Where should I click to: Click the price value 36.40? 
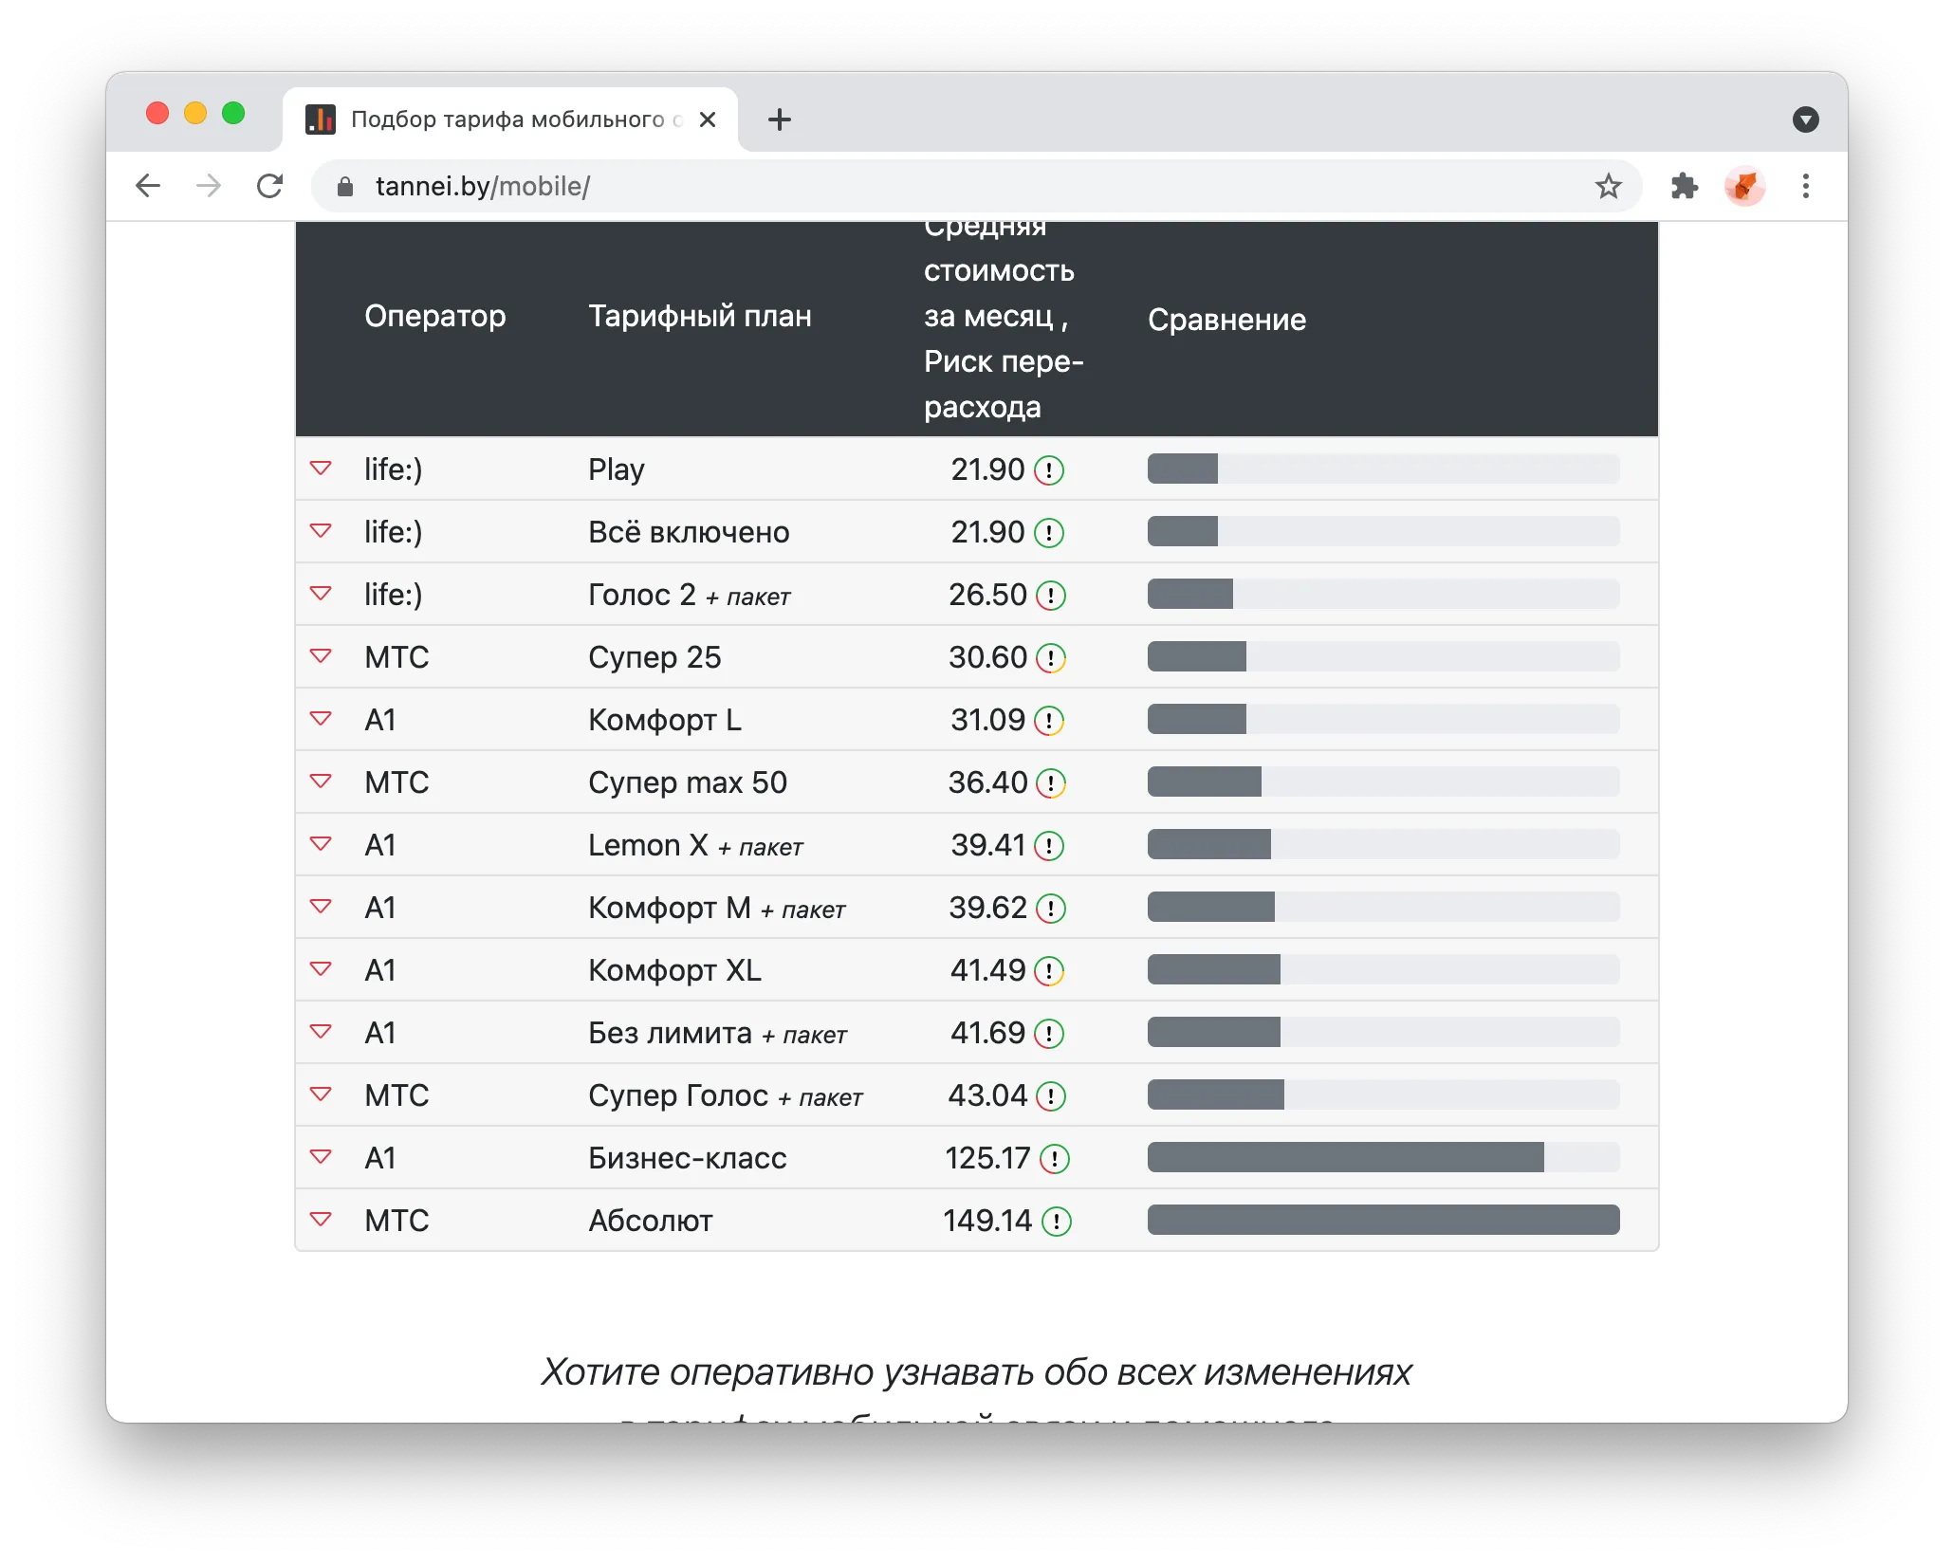[x=987, y=782]
